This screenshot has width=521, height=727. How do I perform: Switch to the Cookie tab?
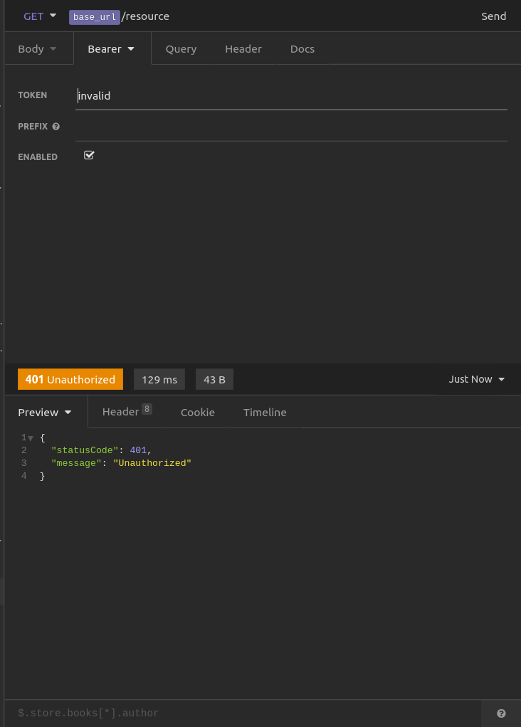(198, 412)
